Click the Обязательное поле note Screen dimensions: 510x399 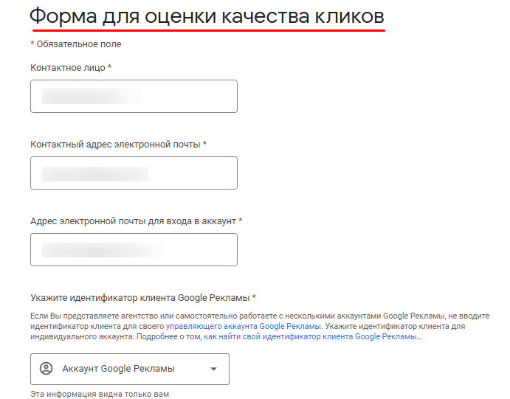coord(75,44)
